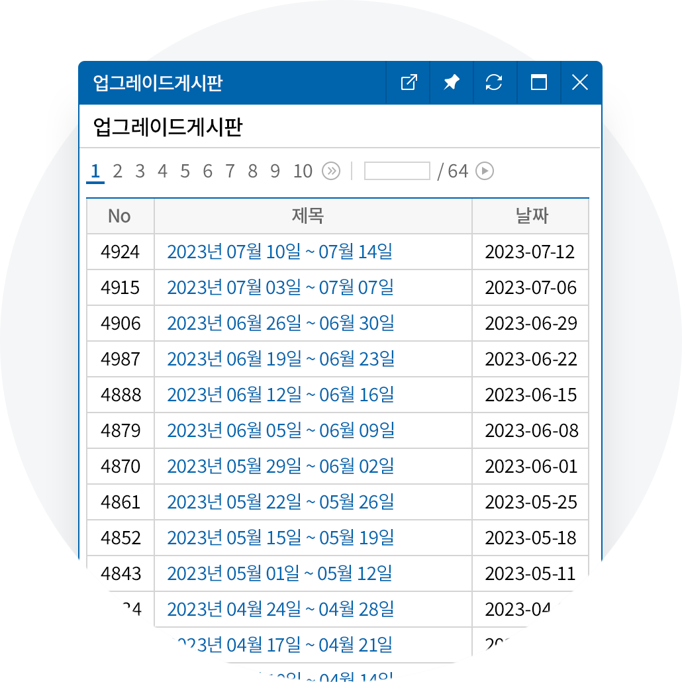Screen dimensions: 682x682
Task: Open post 2023년 06월 26일 ~ 06월 30일
Action: click(x=280, y=323)
